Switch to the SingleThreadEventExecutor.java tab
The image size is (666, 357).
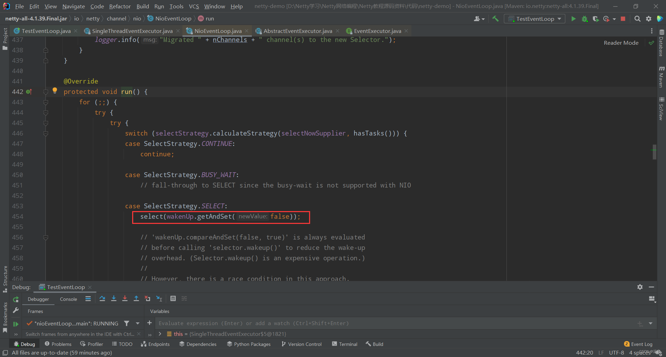click(x=132, y=31)
